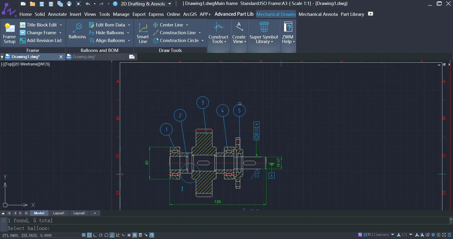This screenshot has height=239, width=453.
Task: Open the workspace dropdown 2D Drafting & Annotation
Action: pos(146,4)
